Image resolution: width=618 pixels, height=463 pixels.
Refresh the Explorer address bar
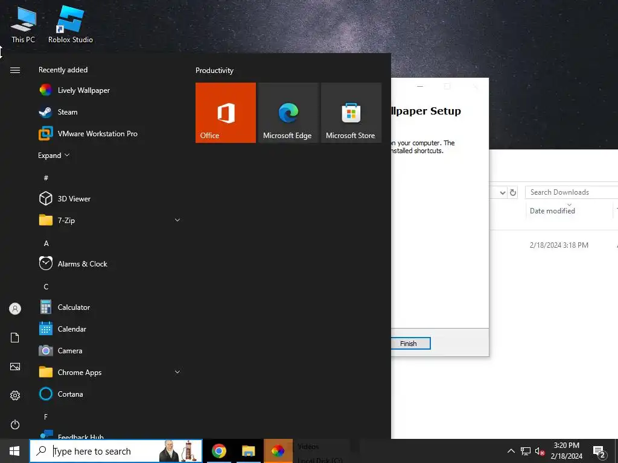pos(513,192)
